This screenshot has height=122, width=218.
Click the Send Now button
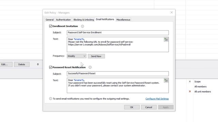tap(96, 56)
